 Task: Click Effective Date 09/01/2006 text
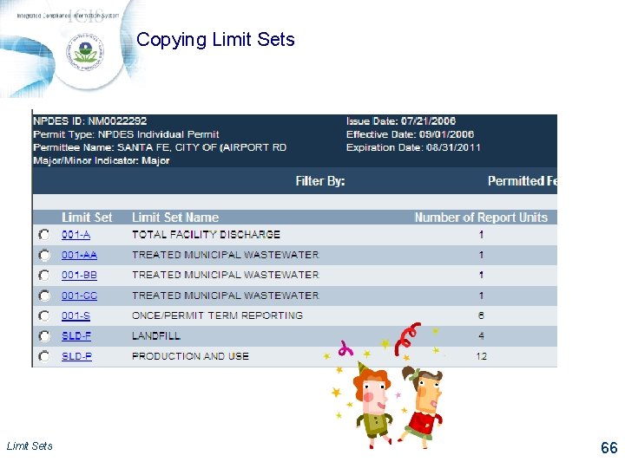point(410,134)
